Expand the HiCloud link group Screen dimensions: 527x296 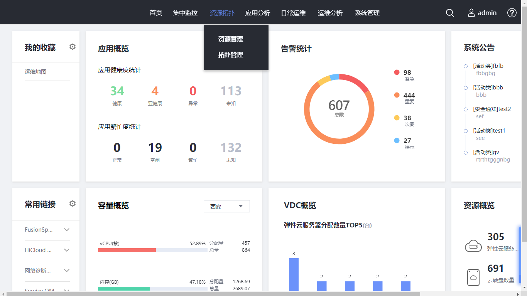[67, 250]
